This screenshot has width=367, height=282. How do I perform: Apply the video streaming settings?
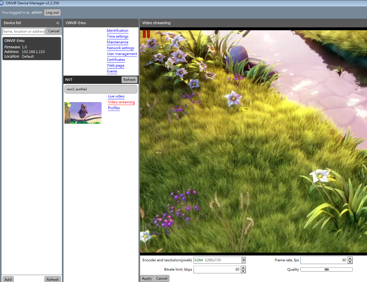(x=147, y=278)
